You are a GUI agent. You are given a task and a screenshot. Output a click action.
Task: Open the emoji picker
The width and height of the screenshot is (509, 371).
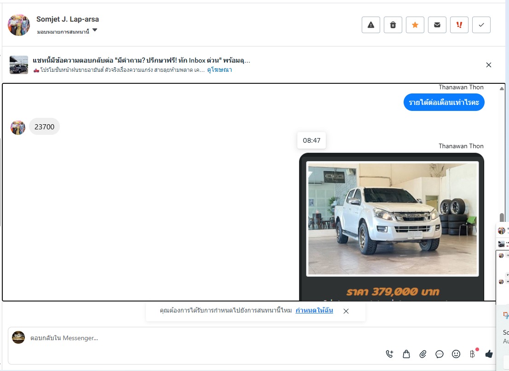456,354
